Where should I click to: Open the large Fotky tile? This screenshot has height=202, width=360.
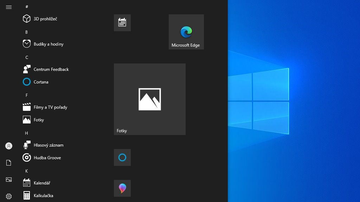point(150,99)
